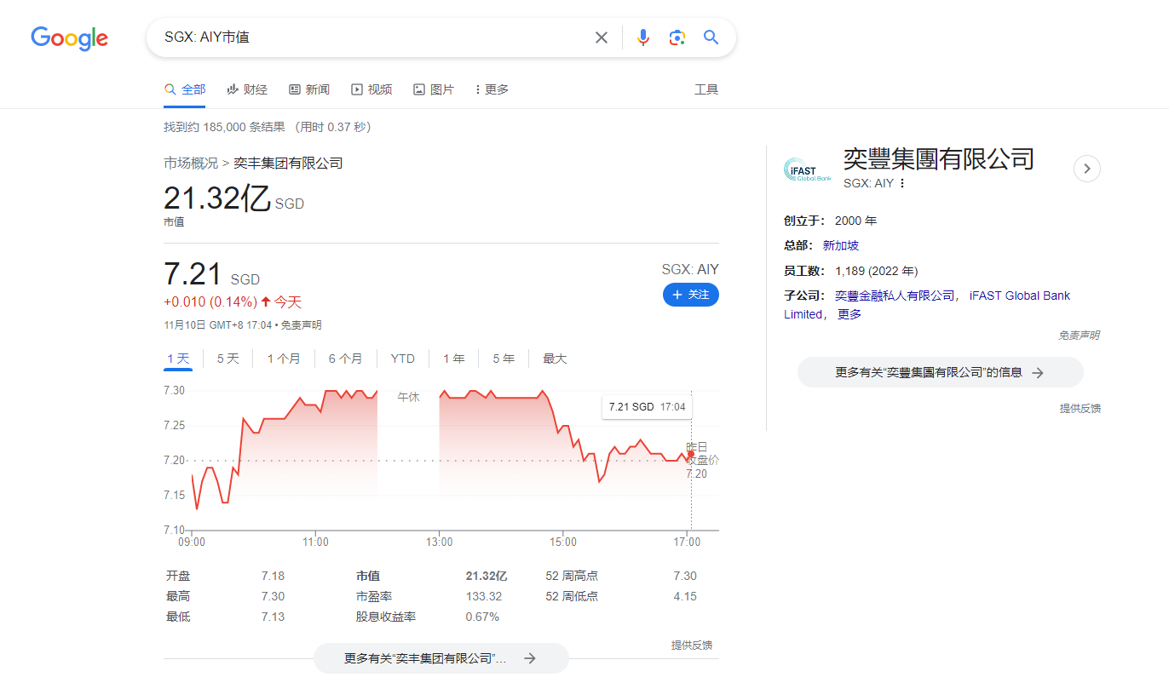Viewport: 1169px width, 683px height.
Task: Open the 奕丰集团有限公司 breadcrumb link
Action: click(287, 162)
